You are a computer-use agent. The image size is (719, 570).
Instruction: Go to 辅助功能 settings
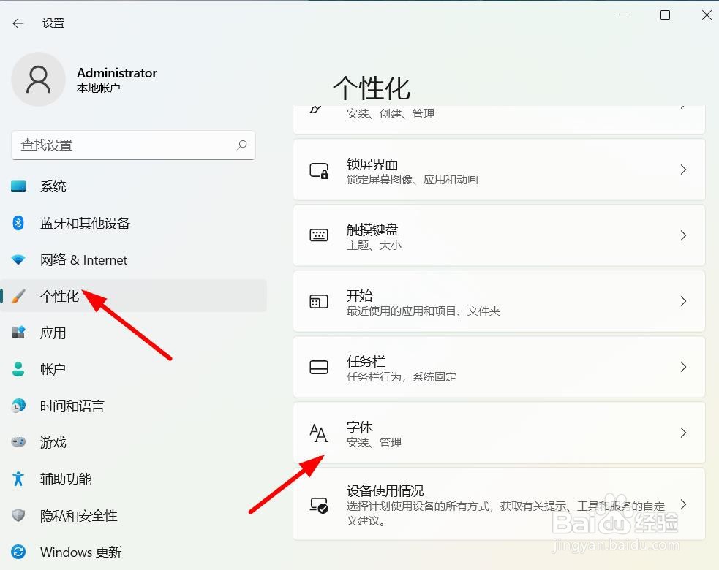point(133,479)
